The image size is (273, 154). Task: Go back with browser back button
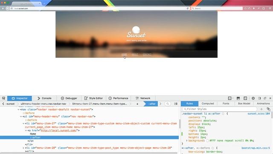click(x=8, y=9)
